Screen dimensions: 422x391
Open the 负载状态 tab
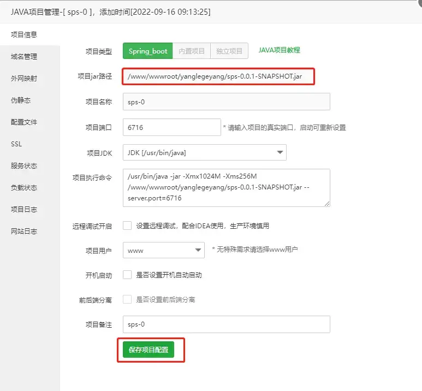(24, 187)
